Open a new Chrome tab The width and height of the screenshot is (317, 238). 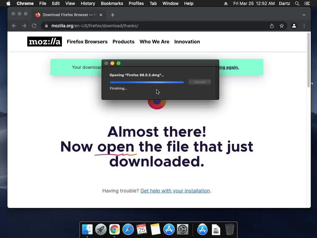click(x=113, y=15)
